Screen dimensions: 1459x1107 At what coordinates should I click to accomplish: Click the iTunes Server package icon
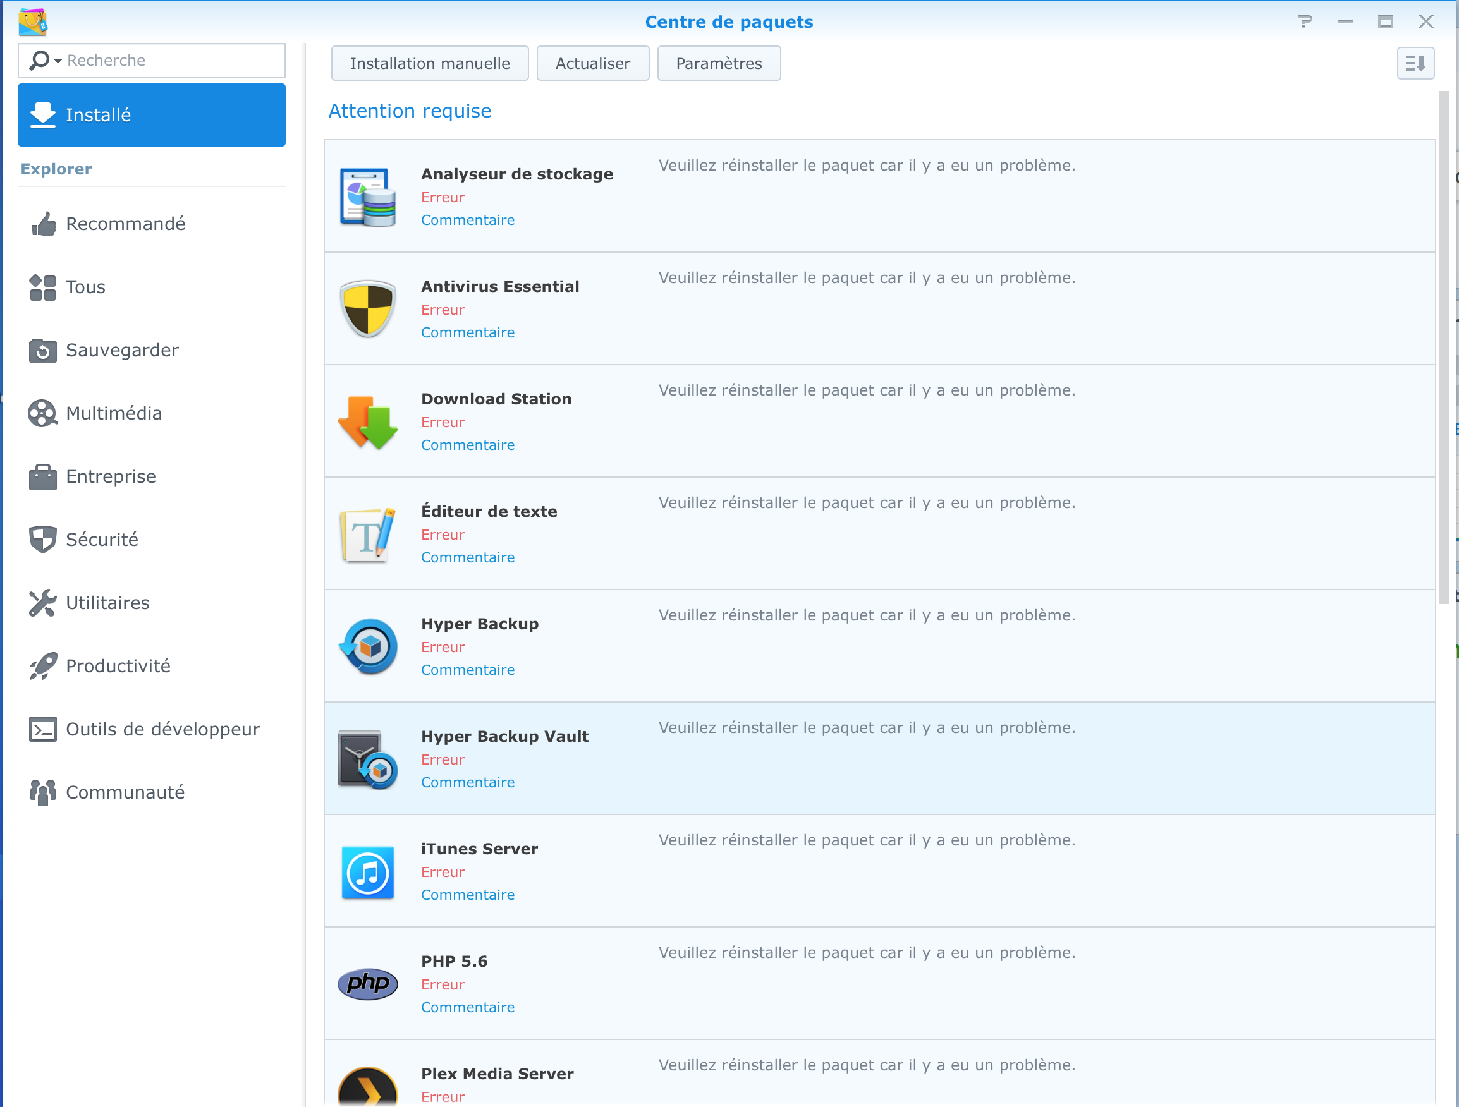coord(367,873)
